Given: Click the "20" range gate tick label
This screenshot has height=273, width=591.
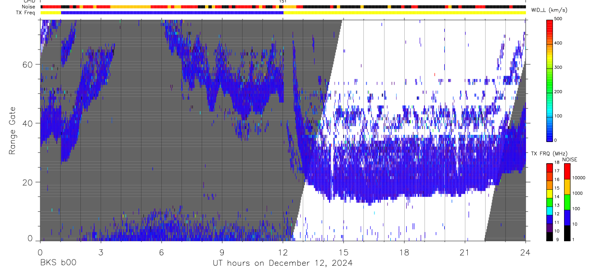Looking at the screenshot, I should tap(28, 182).
